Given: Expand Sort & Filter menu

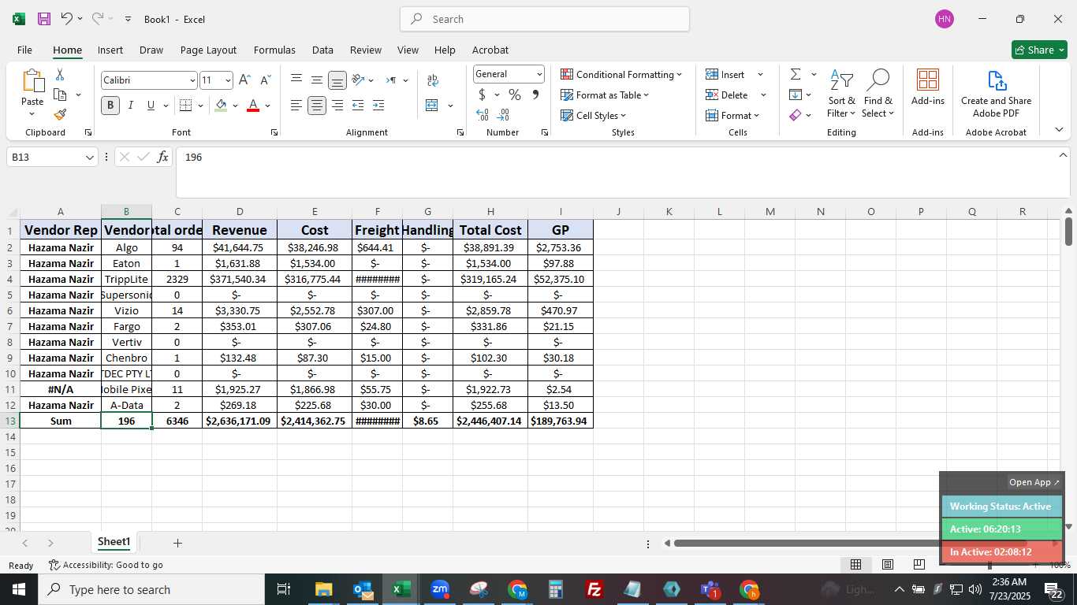Looking at the screenshot, I should coord(841,95).
